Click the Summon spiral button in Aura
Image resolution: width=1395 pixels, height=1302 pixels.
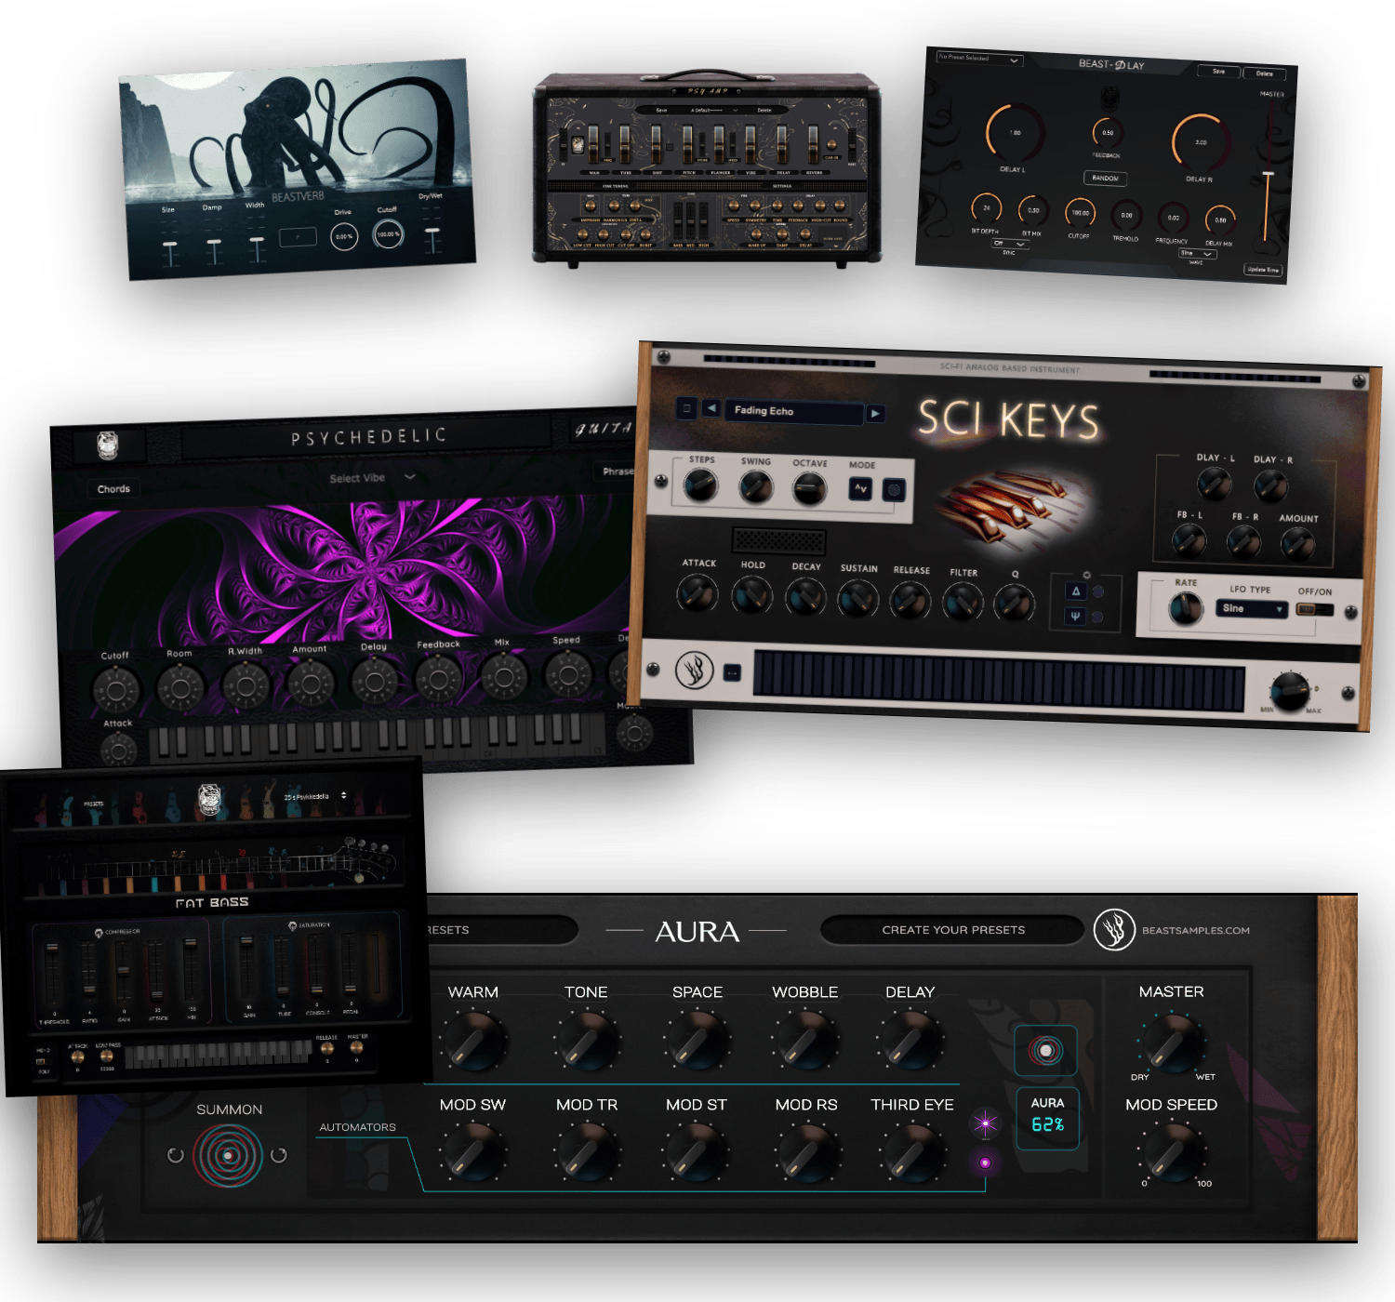click(228, 1156)
